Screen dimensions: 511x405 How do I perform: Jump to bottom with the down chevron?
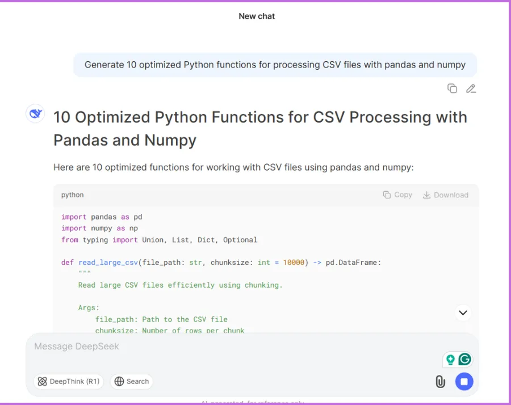click(463, 313)
